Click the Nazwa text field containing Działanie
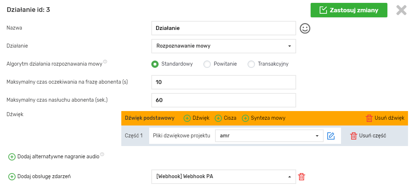This screenshot has width=412, height=194. (x=223, y=28)
